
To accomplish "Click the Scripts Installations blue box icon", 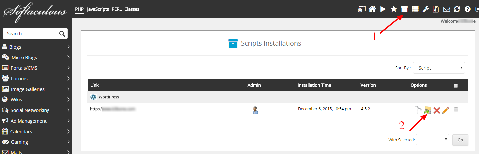I will click(233, 43).
